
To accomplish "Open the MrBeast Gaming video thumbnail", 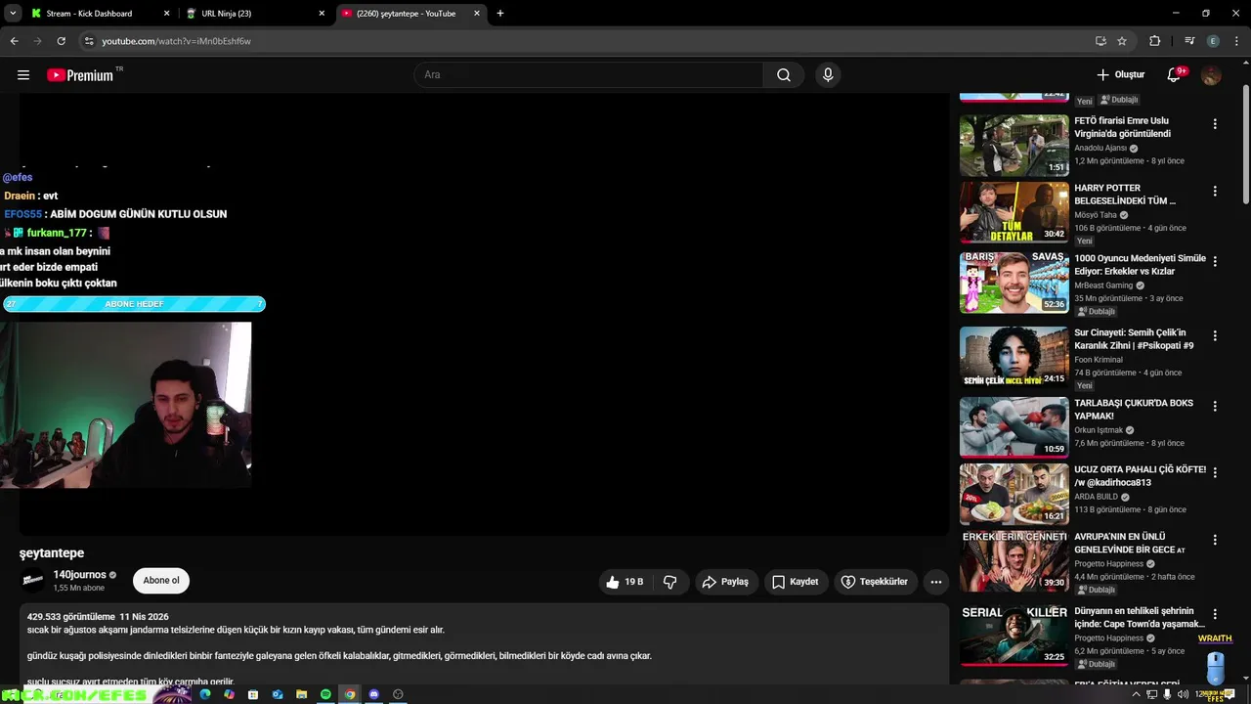I will tap(1014, 283).
